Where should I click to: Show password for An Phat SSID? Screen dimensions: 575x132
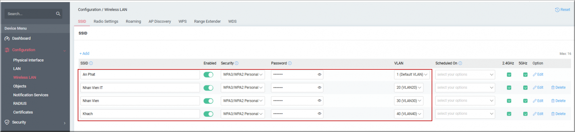[x=319, y=74]
